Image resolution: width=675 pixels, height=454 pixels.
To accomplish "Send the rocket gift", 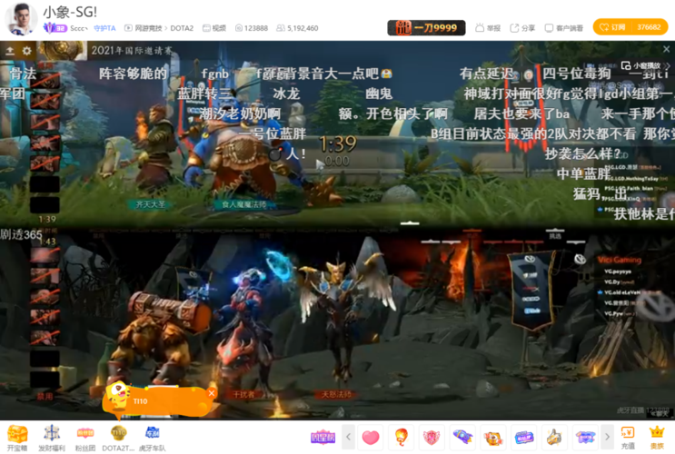I will pos(462,438).
